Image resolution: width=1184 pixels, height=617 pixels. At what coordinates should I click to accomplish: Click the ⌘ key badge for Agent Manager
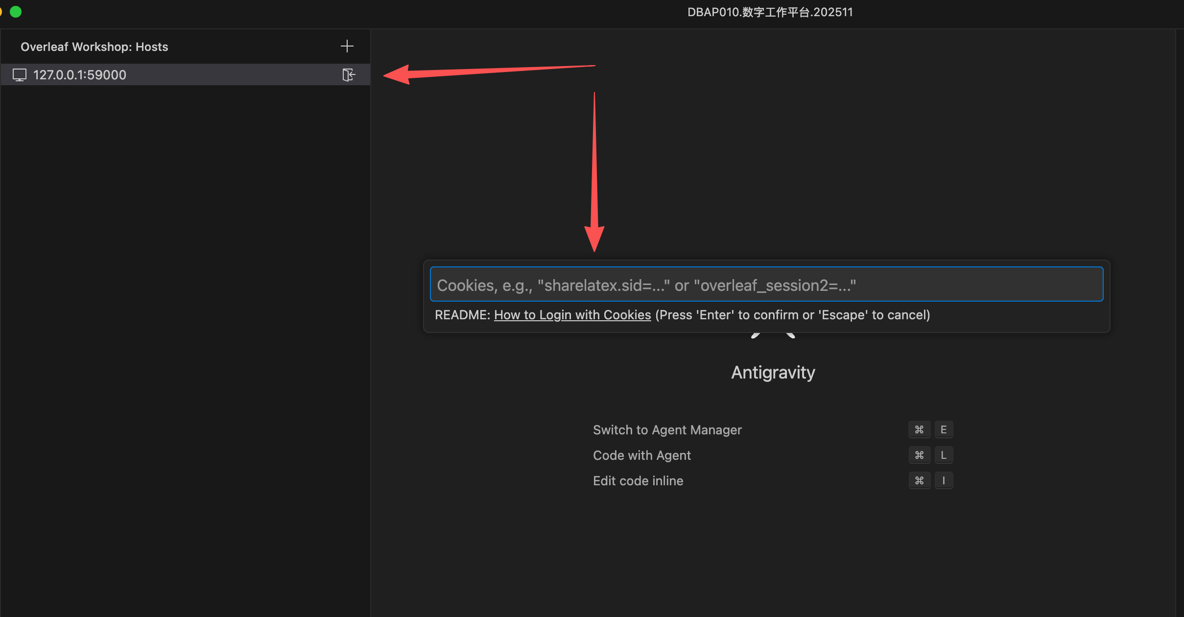(919, 429)
